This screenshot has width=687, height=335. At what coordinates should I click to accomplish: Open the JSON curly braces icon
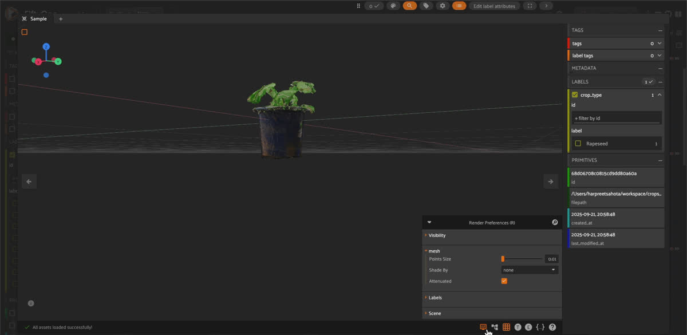540,327
